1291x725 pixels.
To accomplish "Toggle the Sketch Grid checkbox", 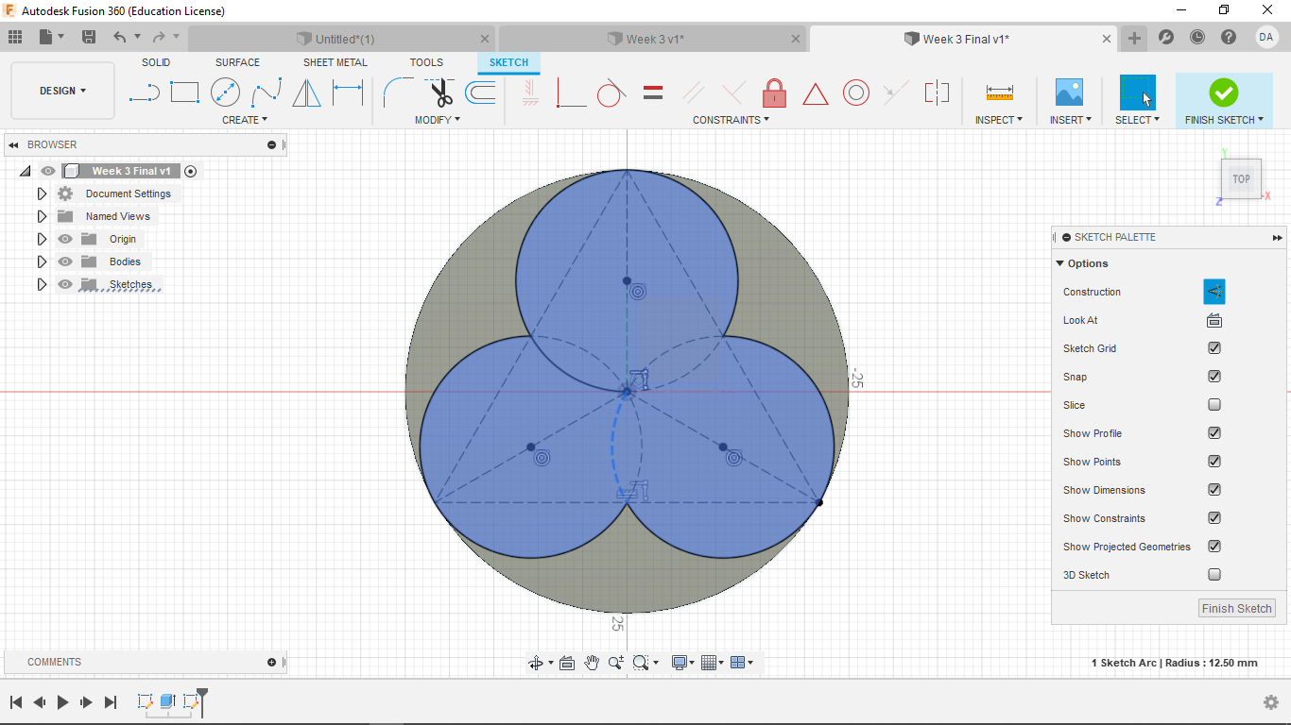I will coord(1214,348).
